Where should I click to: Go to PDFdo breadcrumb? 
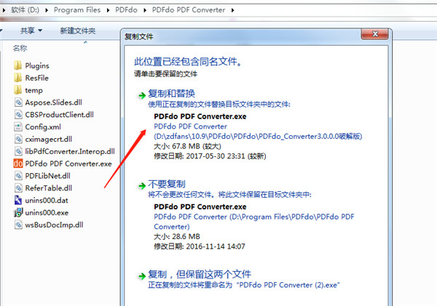point(126,10)
